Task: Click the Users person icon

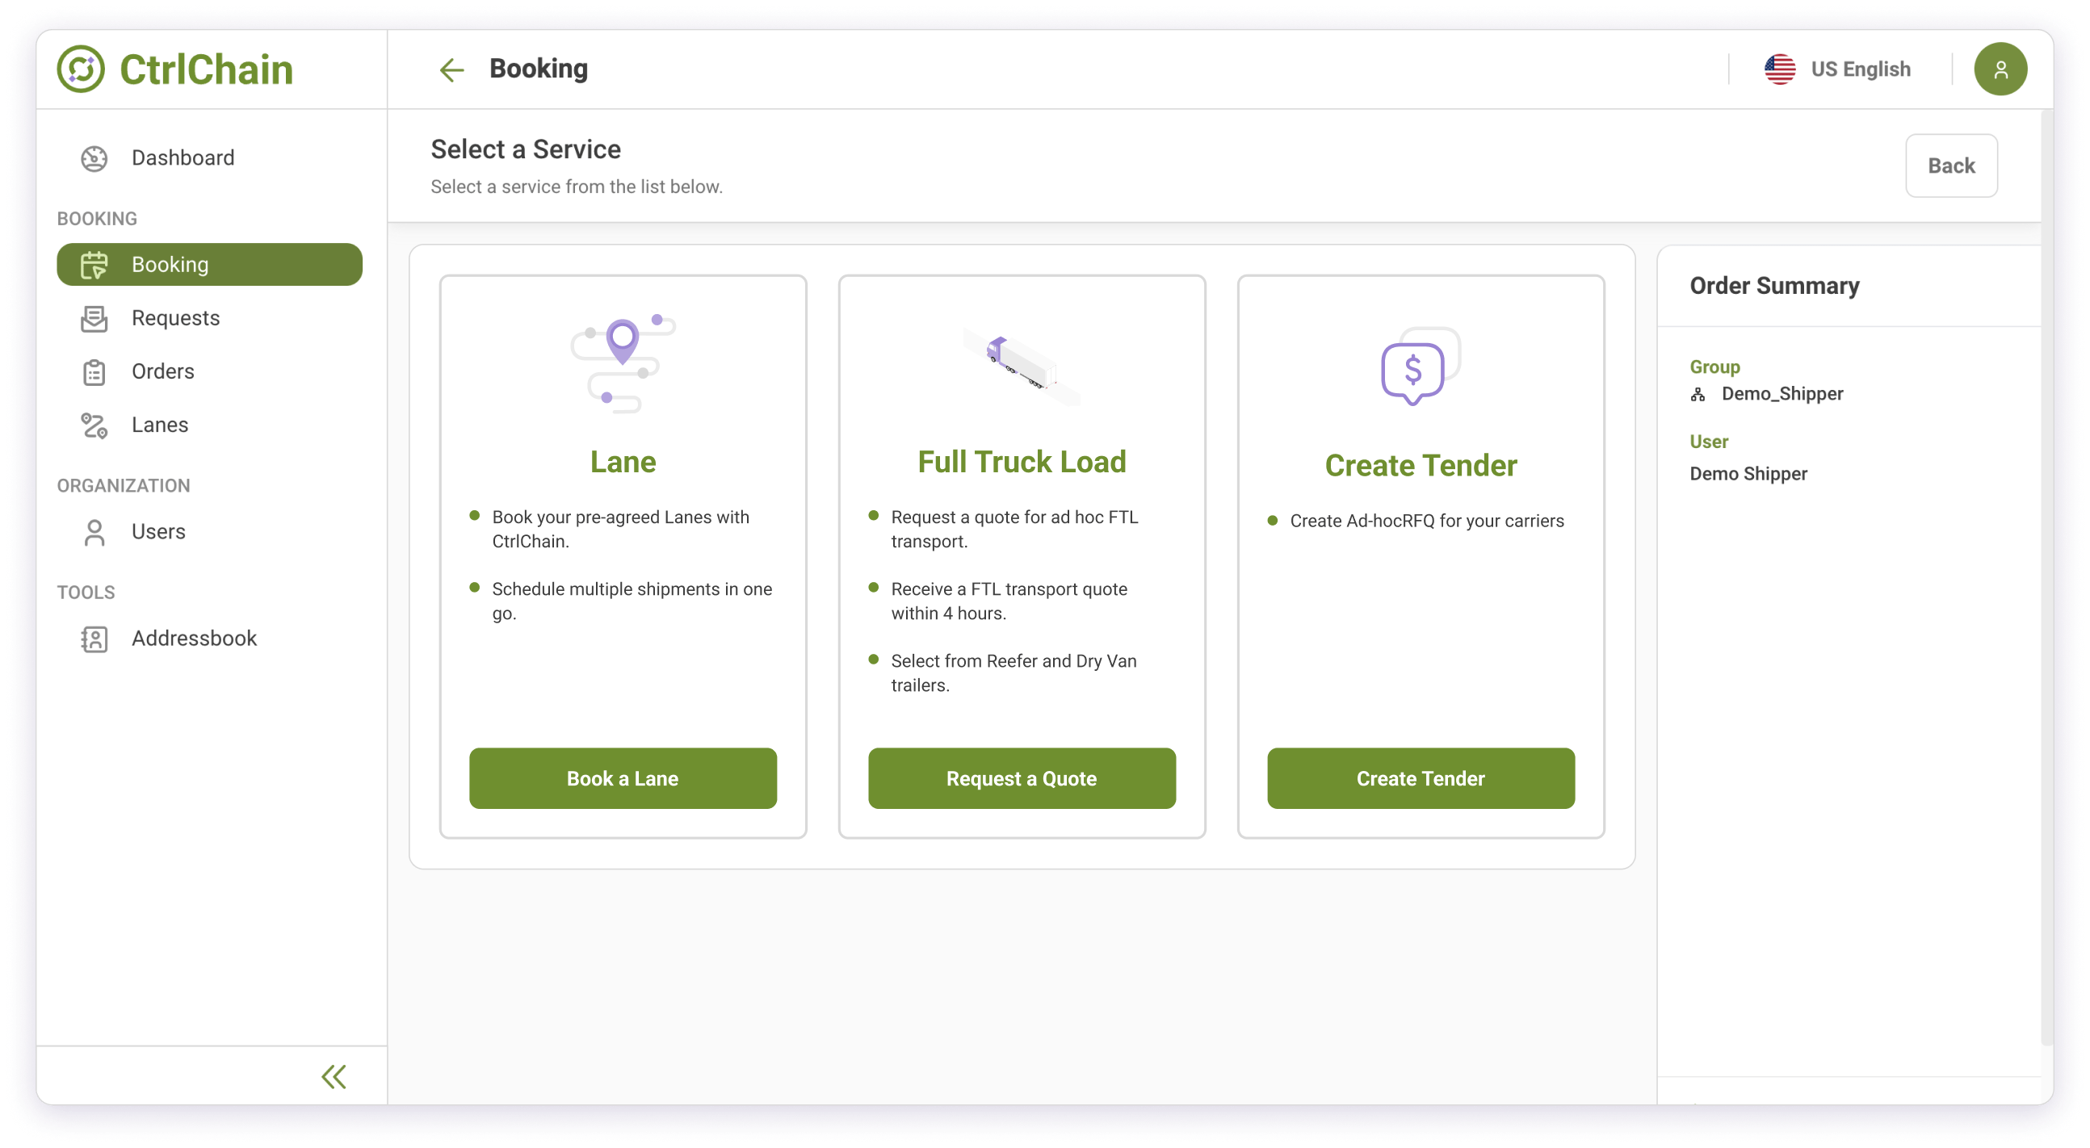Action: point(94,532)
